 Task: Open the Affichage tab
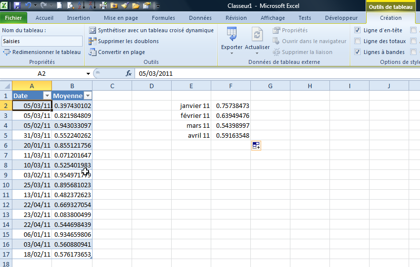coord(273,18)
